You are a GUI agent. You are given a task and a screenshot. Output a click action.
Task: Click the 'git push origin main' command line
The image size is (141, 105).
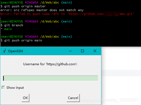click(21, 40)
